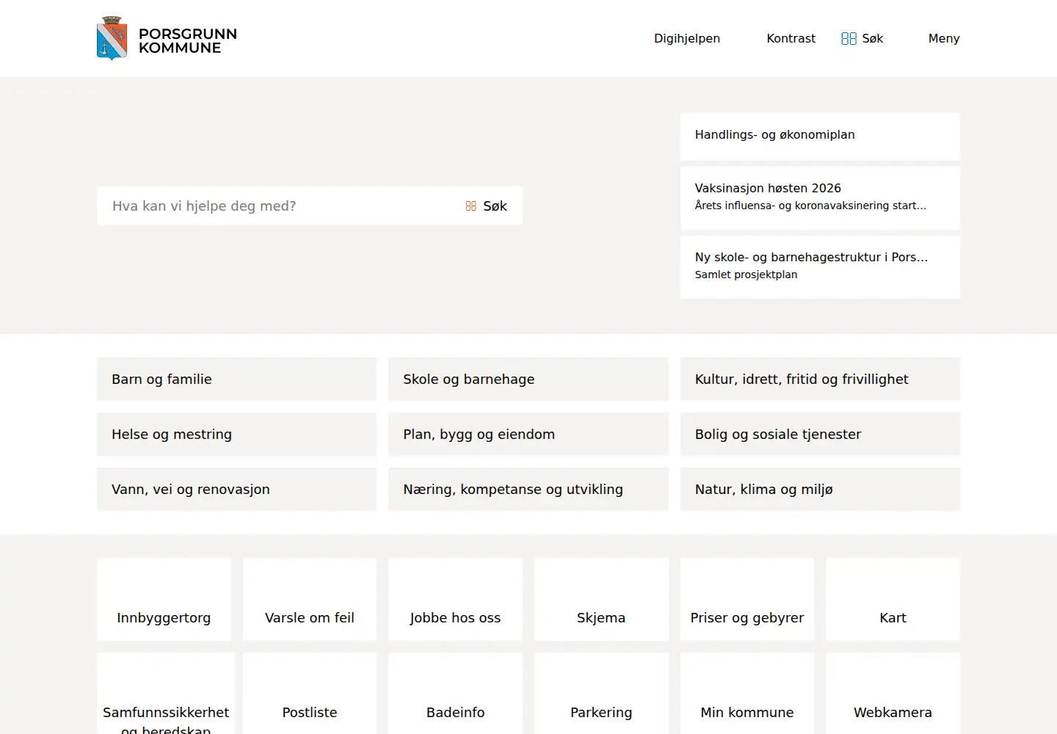Toggle Kontrast high-contrast mode
1057x734 pixels.
point(791,38)
